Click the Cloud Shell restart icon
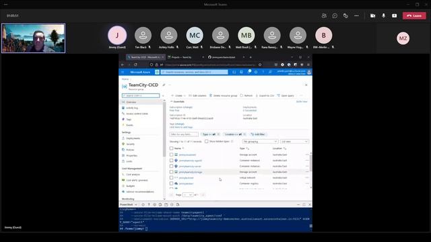This screenshot has height=242, width=431. click(143, 204)
